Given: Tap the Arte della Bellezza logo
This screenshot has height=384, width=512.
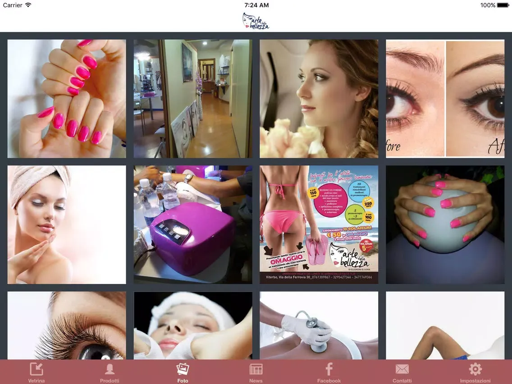Looking at the screenshot, I should click(x=256, y=21).
